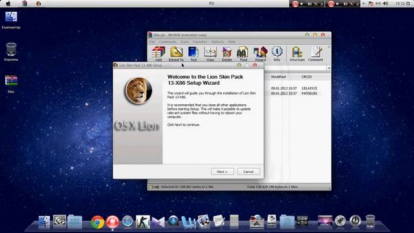The height and width of the screenshot is (233, 414).
Task: Click the second red pause recording button
Action: pyautogui.click(x=331, y=4)
